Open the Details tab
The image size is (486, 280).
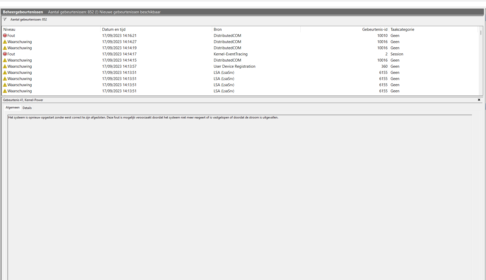(27, 108)
